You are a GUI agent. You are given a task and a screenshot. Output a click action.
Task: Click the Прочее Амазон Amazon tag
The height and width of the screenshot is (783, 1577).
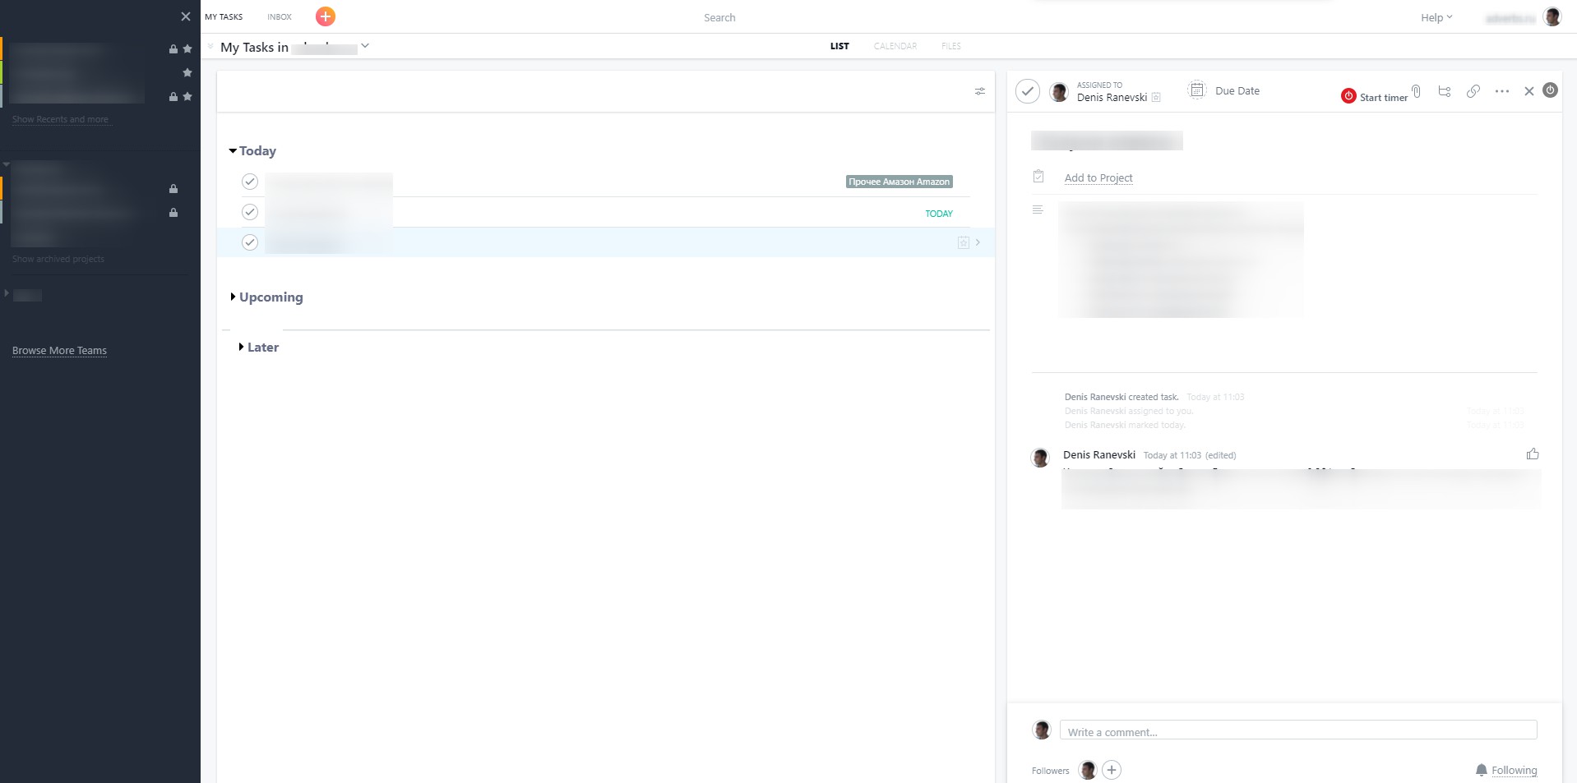tap(899, 182)
